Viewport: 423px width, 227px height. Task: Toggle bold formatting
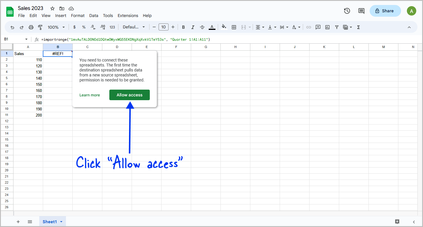[183, 27]
